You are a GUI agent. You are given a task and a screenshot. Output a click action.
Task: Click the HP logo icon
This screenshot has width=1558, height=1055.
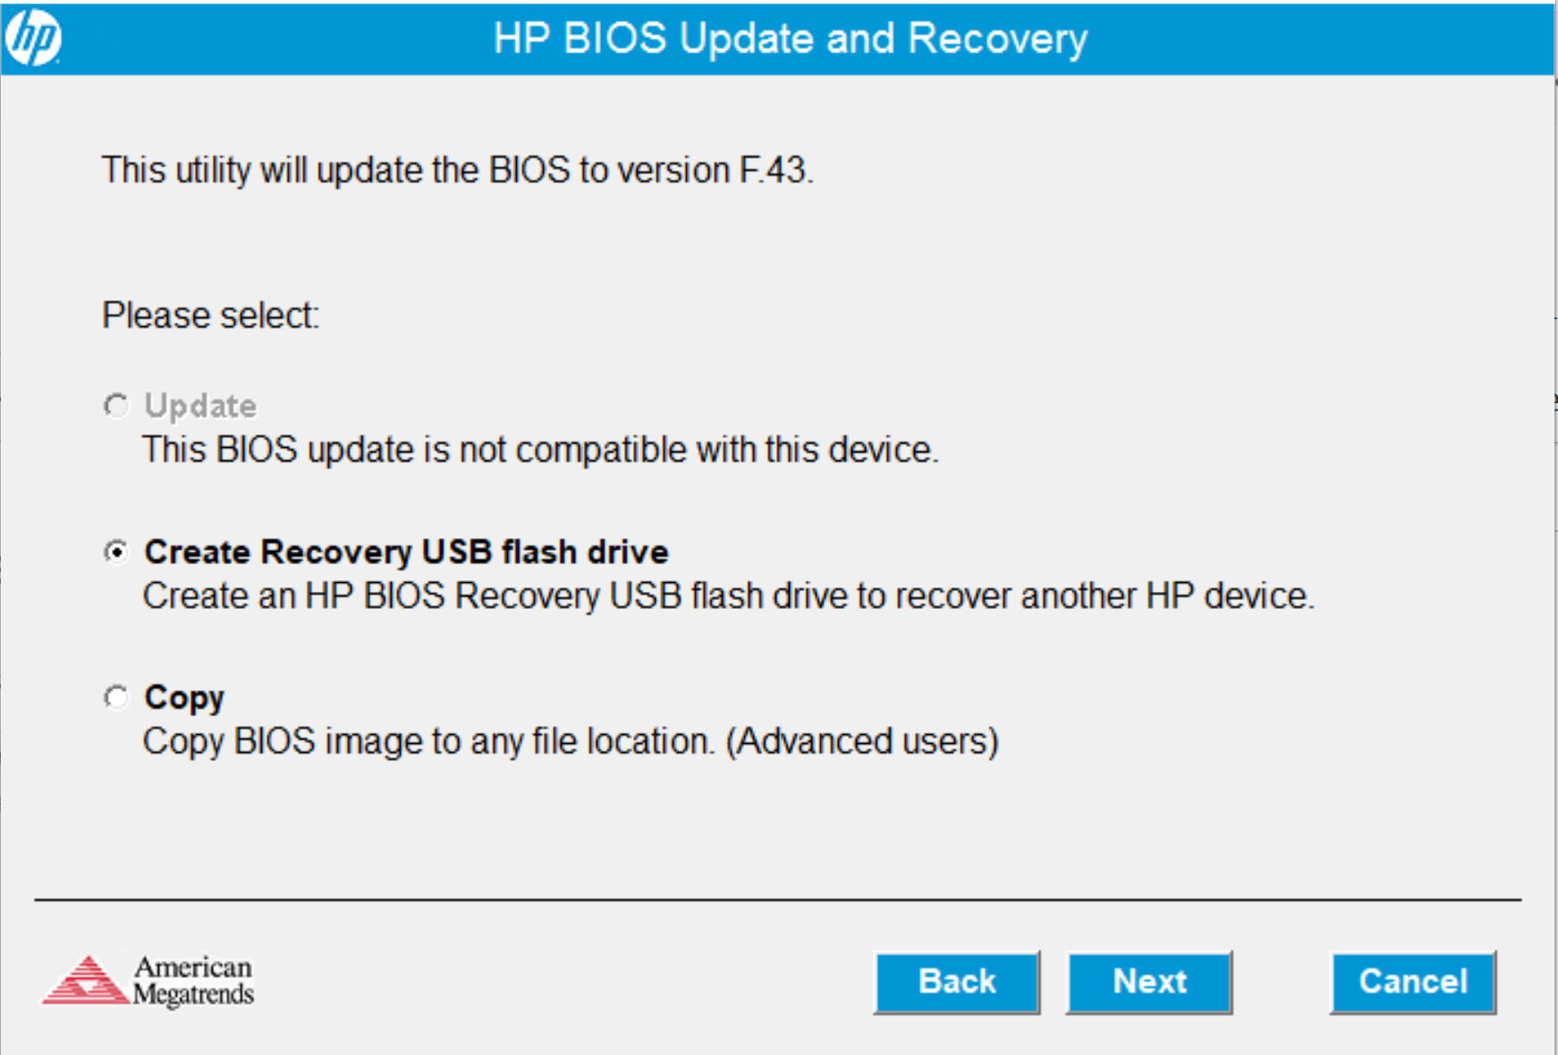pos(34,38)
